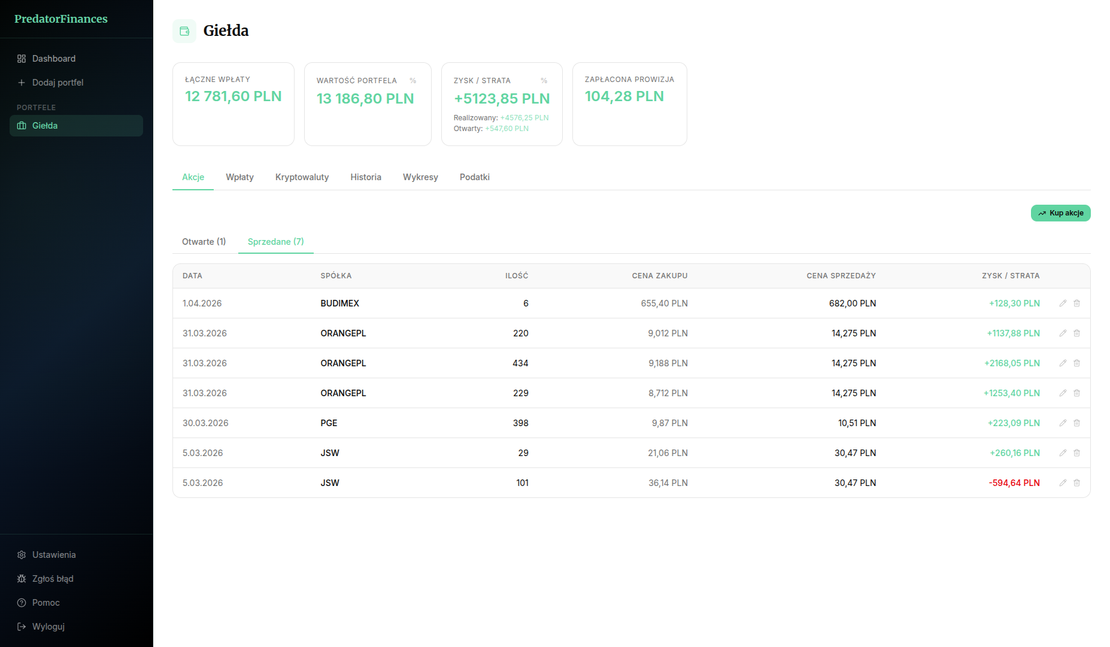Edit the JSW loss transaction of -594,64 PLN

[1063, 483]
